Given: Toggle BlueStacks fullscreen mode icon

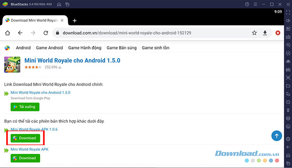Looking at the screenshot, I should (x=288, y=12).
